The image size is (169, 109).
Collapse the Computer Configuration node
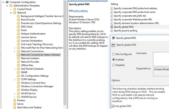[4, 2]
